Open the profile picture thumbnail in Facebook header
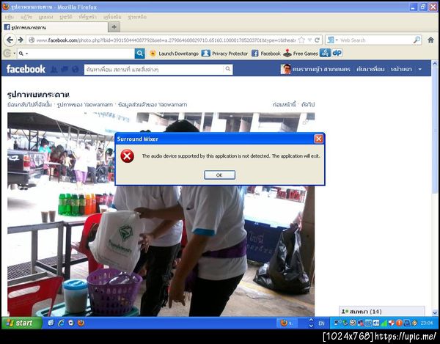Viewport: 440px width, 344px height. [x=286, y=69]
